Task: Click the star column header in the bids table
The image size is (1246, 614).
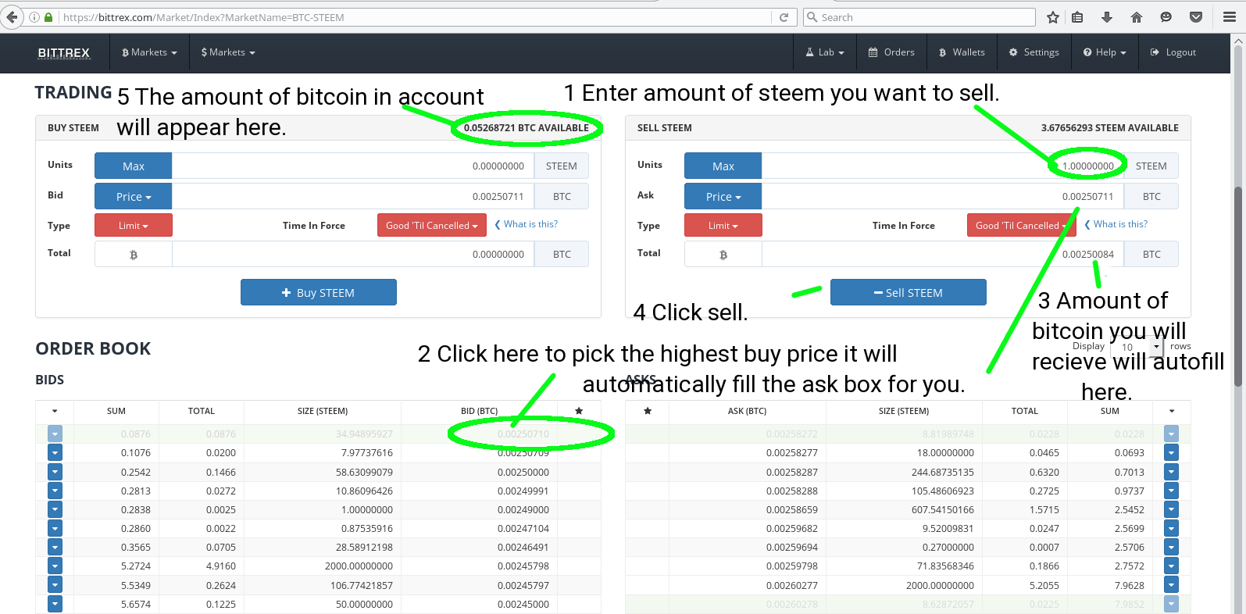Action: click(579, 411)
